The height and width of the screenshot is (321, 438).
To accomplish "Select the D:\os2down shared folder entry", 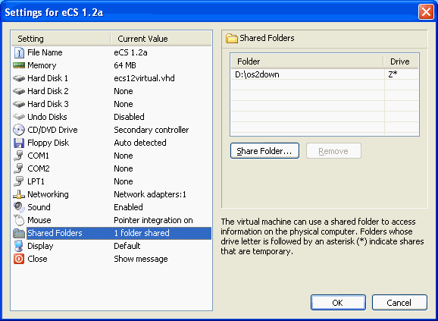I will pyautogui.click(x=324, y=74).
